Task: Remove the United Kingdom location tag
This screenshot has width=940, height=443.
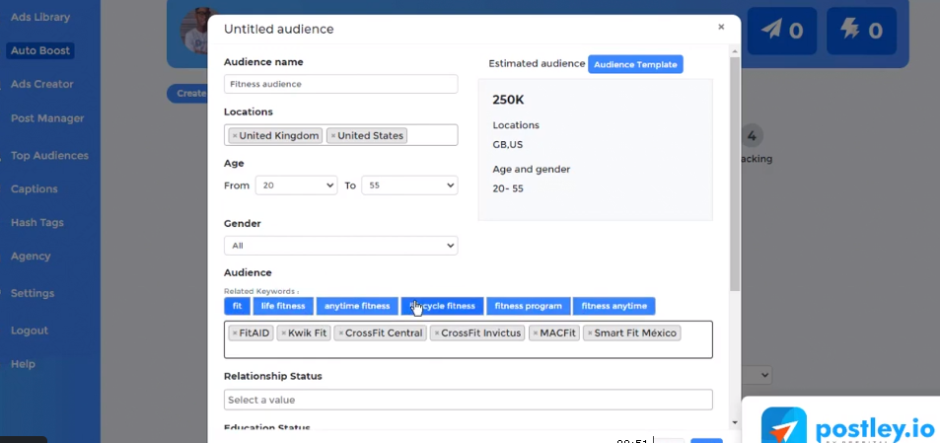Action: 235,136
